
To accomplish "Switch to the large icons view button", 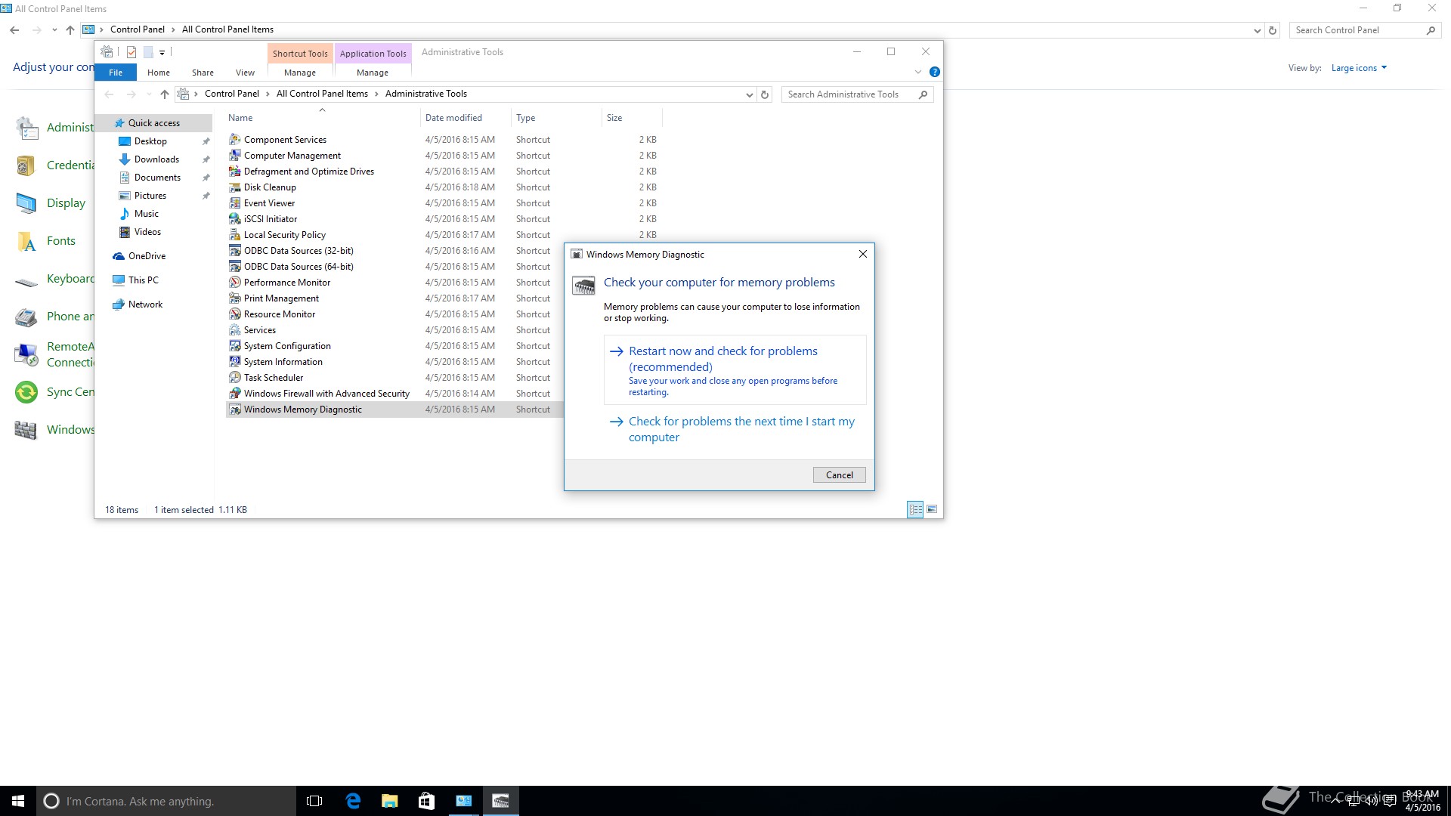I will pyautogui.click(x=932, y=509).
